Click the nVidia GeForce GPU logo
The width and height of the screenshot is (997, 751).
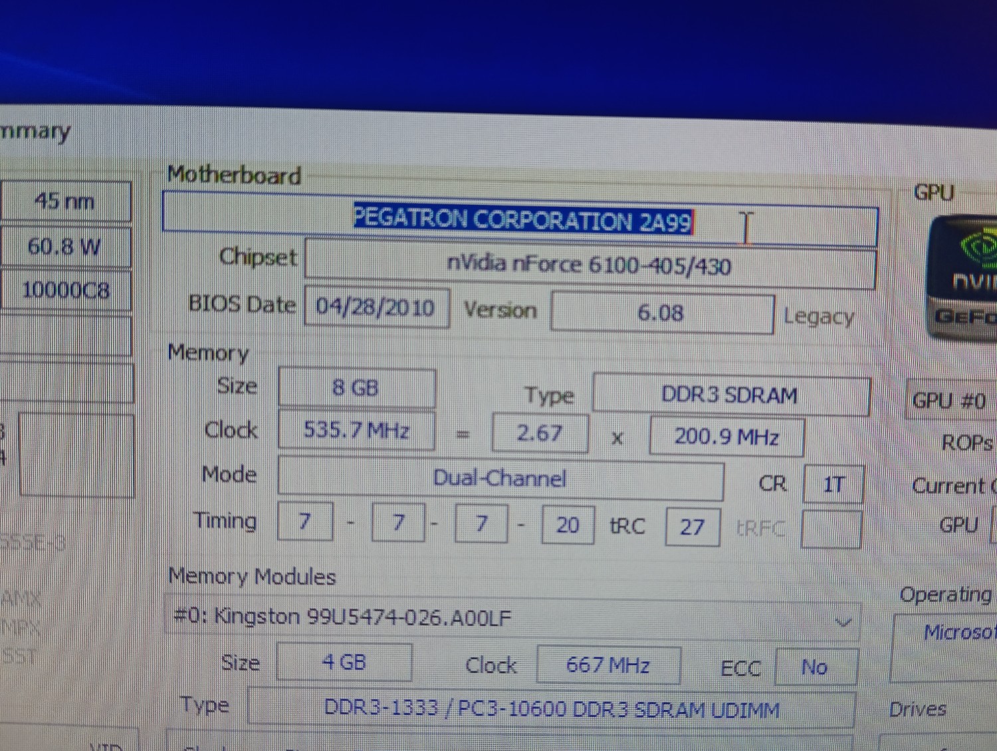pyautogui.click(x=963, y=278)
